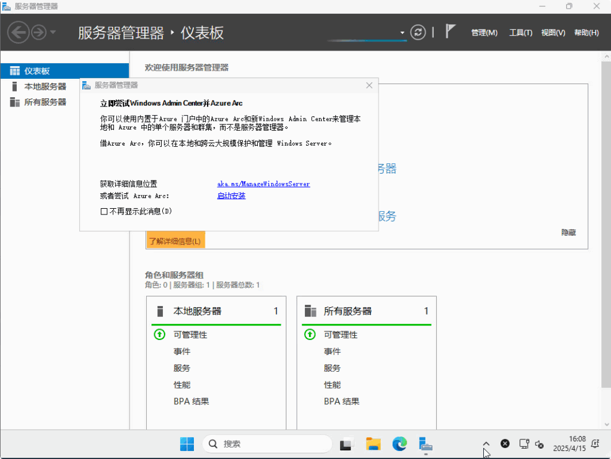The image size is (611, 459).
Task: Click the back navigation arrow
Action: (18, 32)
